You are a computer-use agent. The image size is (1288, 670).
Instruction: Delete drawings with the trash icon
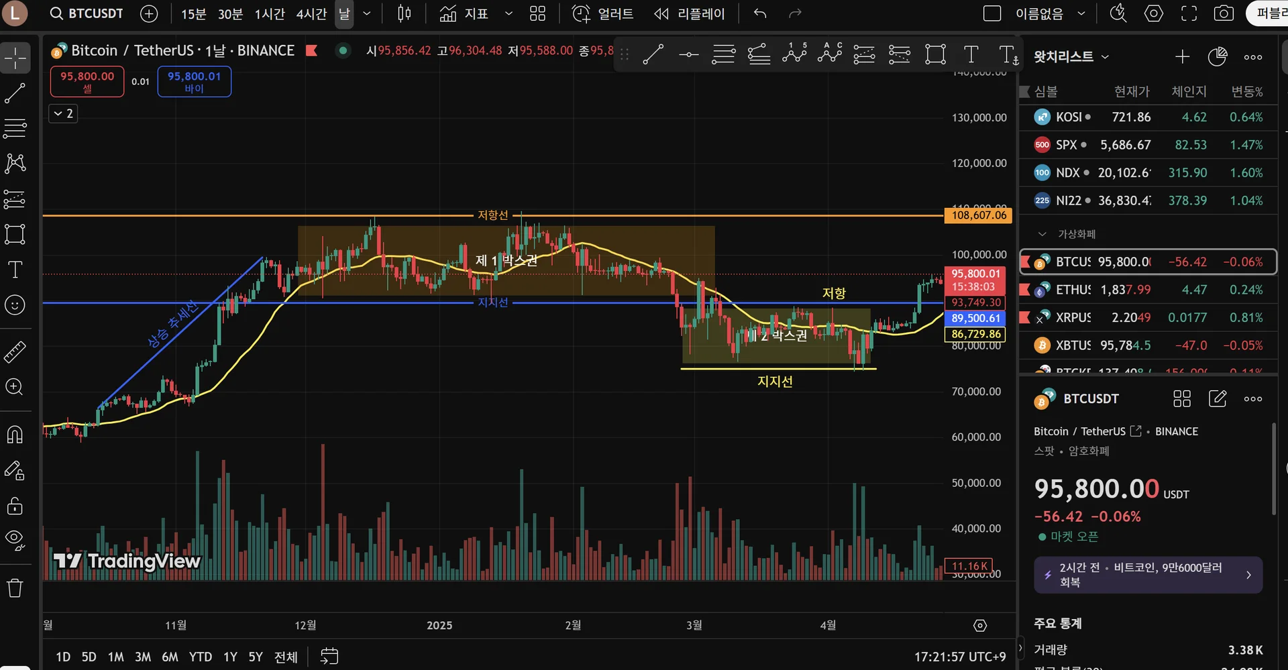click(x=15, y=588)
